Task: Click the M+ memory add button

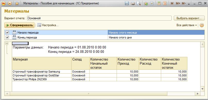Action: click(178, 4)
